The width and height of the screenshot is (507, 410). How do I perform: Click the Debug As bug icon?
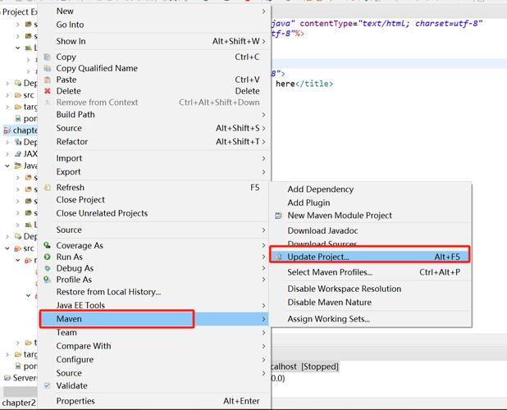click(47, 269)
